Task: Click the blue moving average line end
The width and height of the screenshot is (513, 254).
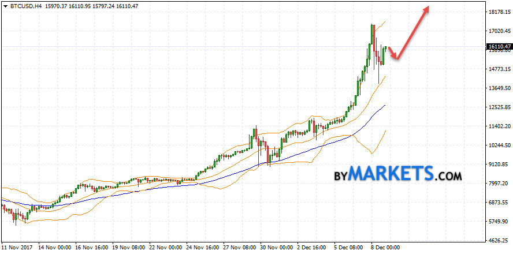Action: coord(384,106)
